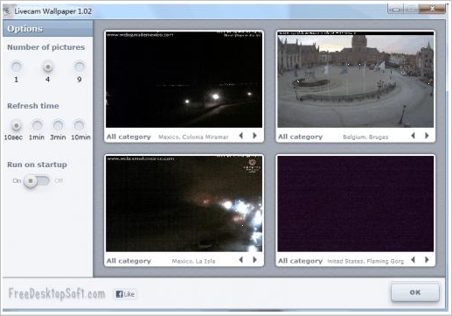Viewport: 452px width, 316px height.
Task: Select 9 pictures radio option
Action: (x=80, y=67)
